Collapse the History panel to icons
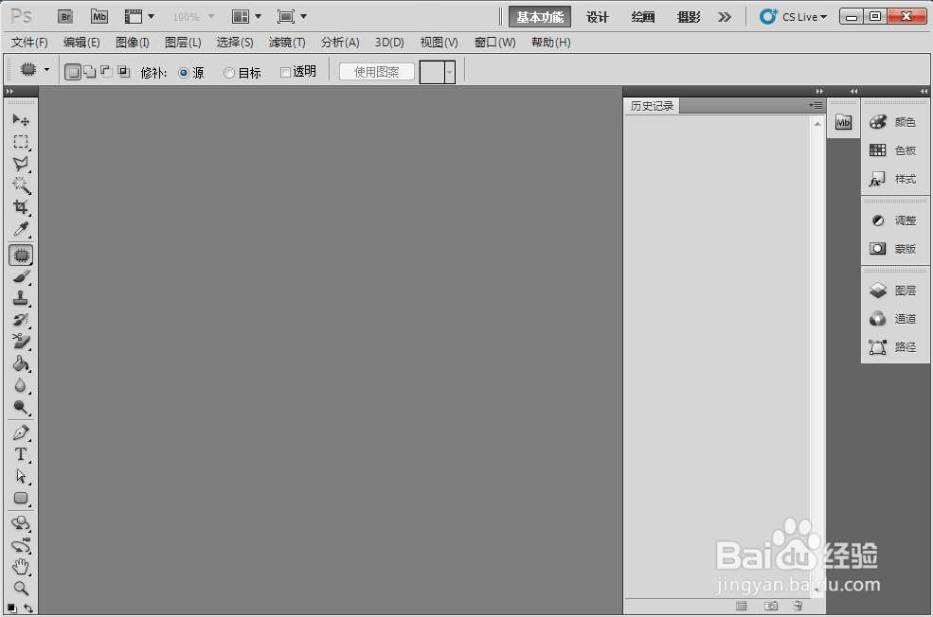This screenshot has width=933, height=617. [819, 91]
